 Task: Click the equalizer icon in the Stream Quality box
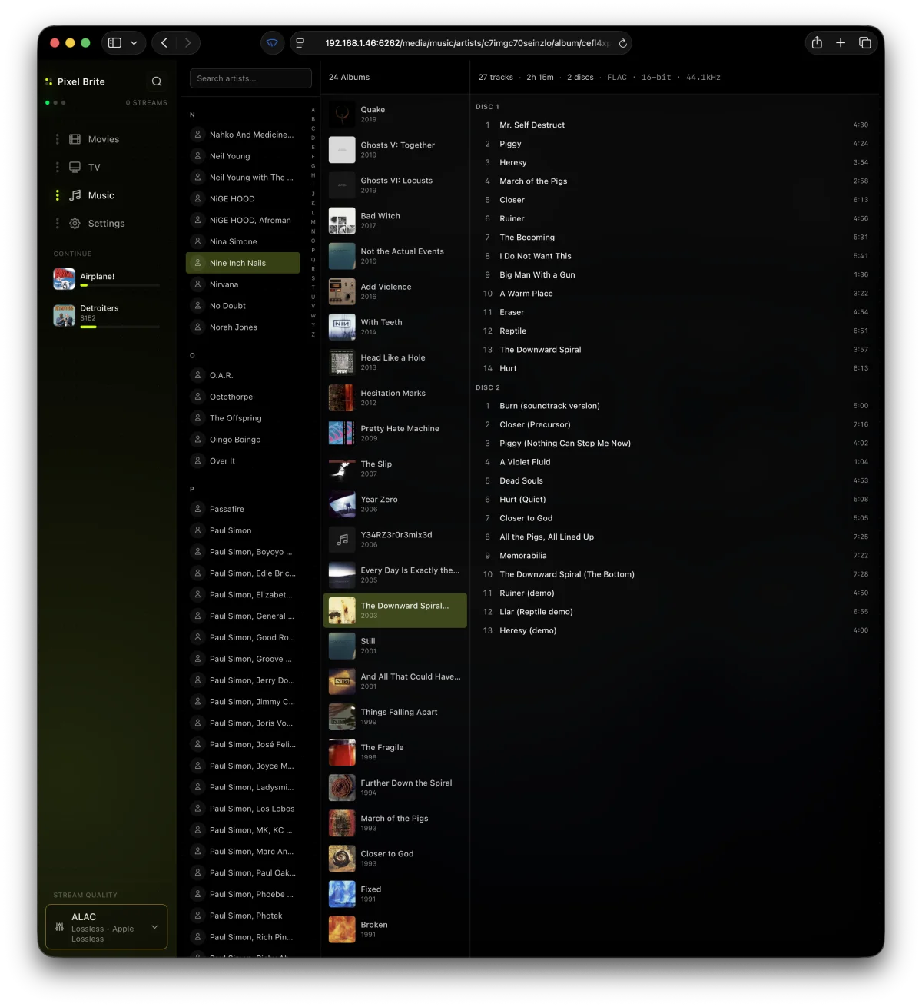pos(59,927)
